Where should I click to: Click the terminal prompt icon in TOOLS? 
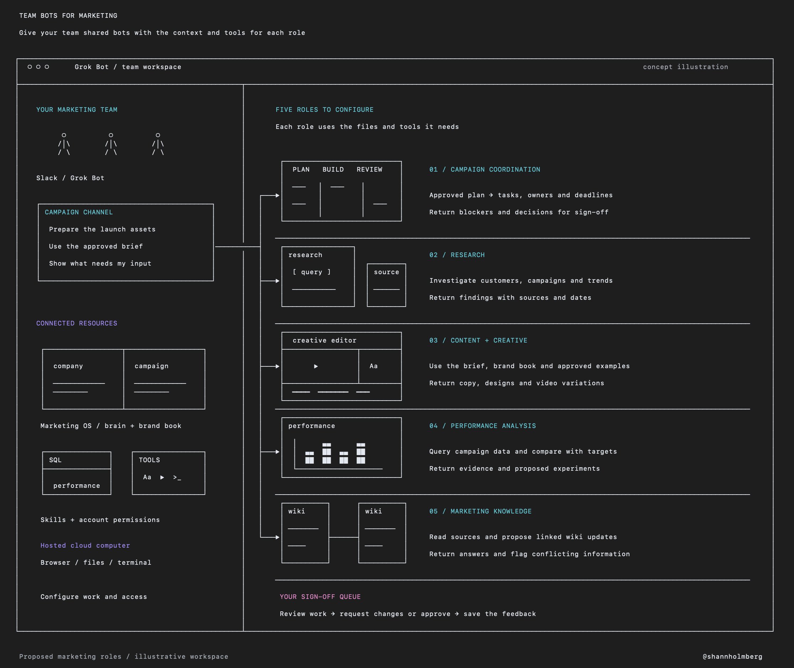177,477
